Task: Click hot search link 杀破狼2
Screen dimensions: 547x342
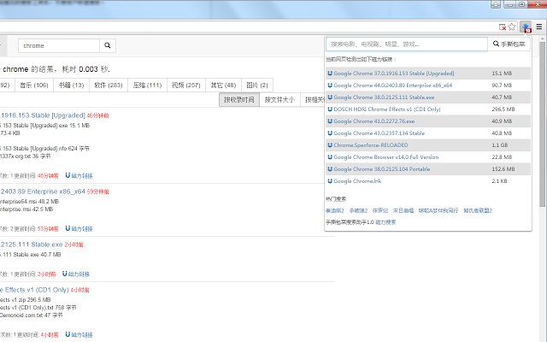Action: point(358,210)
